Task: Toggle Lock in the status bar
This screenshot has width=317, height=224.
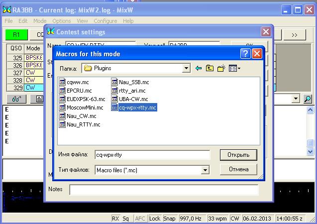Action: click(155, 219)
